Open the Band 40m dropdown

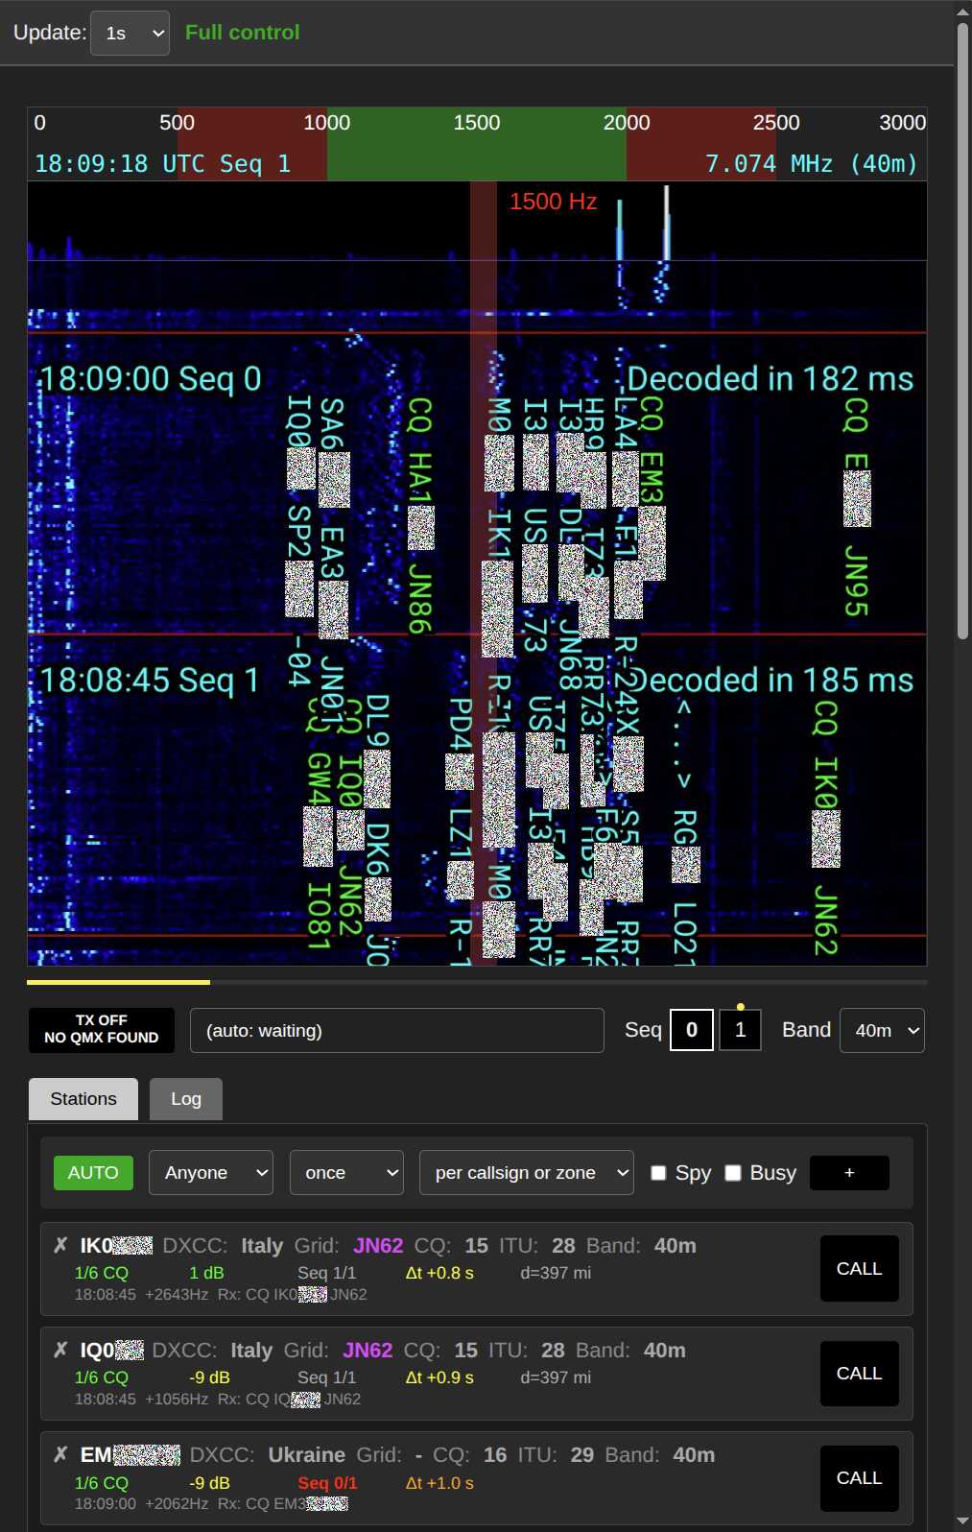[x=881, y=1030]
